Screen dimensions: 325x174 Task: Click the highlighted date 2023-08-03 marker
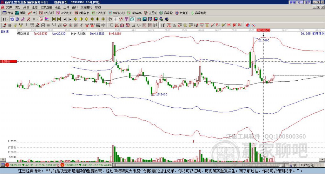pos(263,30)
